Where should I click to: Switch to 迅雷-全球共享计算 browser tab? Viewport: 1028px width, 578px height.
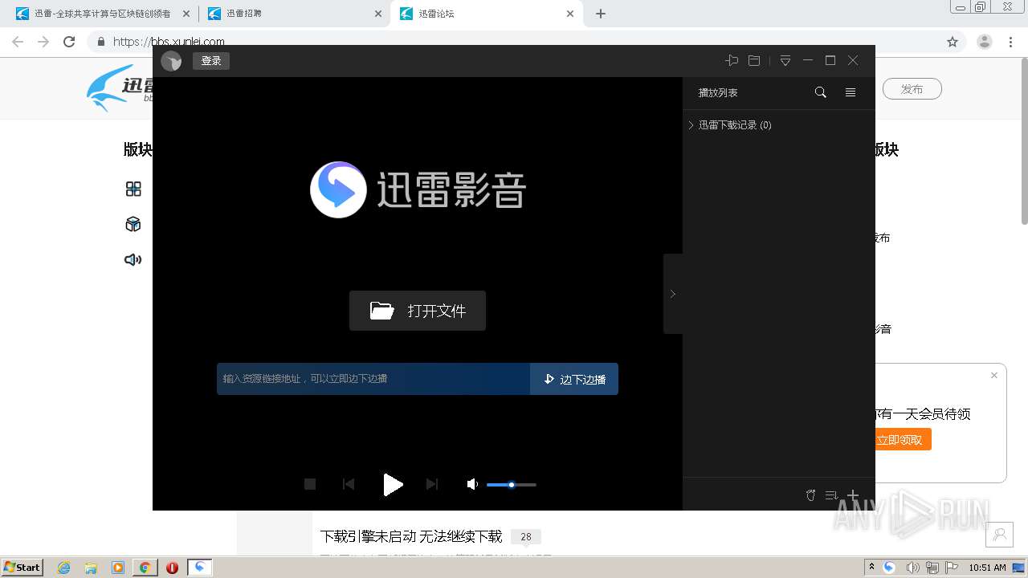coord(102,14)
